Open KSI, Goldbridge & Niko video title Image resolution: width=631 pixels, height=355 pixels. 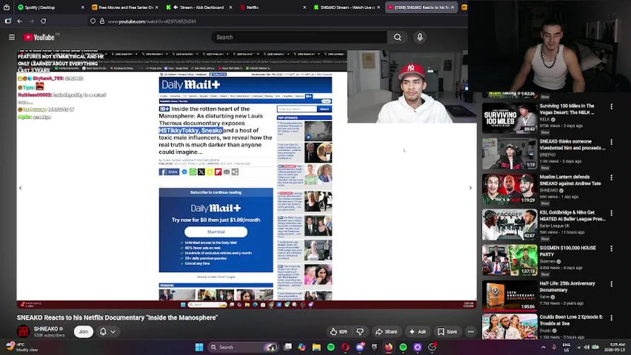(x=572, y=215)
